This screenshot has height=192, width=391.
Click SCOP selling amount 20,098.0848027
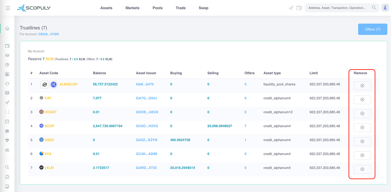pos(220,126)
